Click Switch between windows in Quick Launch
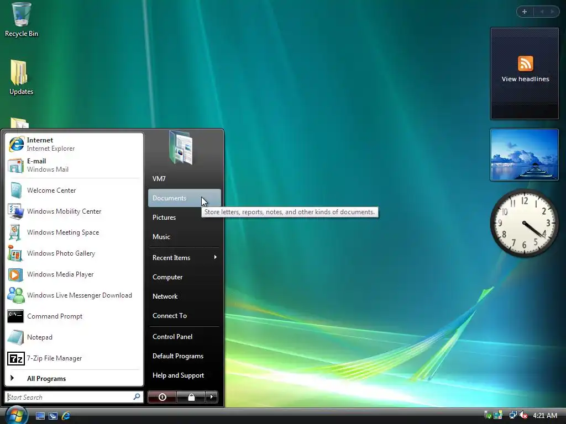This screenshot has height=424, width=566. (x=53, y=416)
